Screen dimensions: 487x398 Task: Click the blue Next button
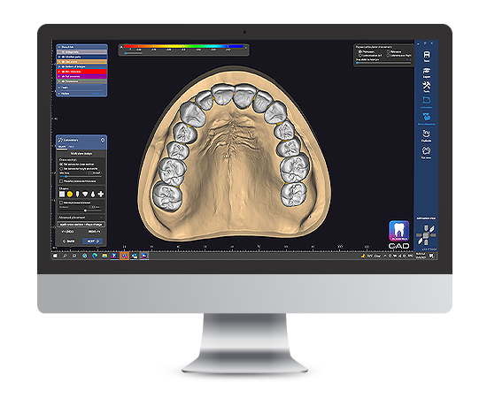(x=93, y=241)
